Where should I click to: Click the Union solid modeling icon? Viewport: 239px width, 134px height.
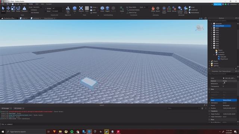click(x=102, y=9)
